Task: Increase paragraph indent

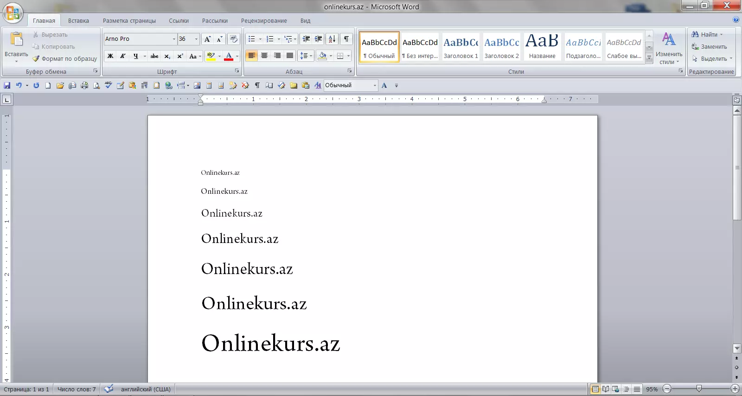Action: click(x=319, y=39)
